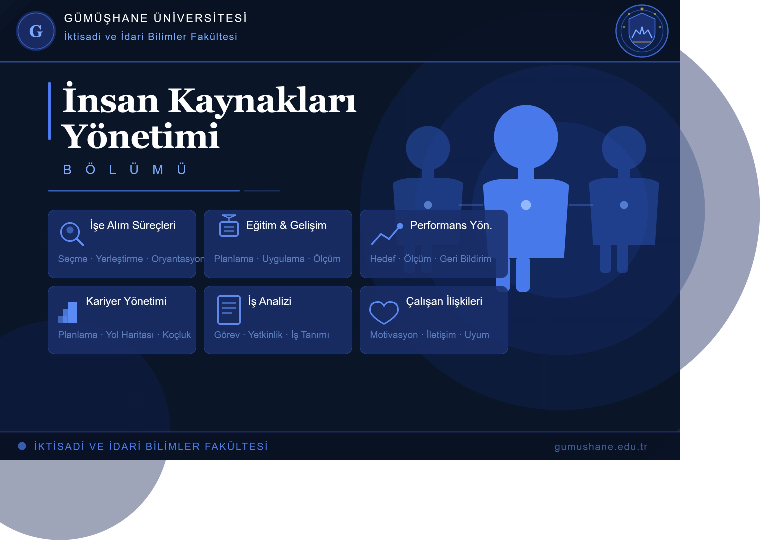
Task: Click the Eğitim & Gelişim training icon
Action: click(229, 225)
